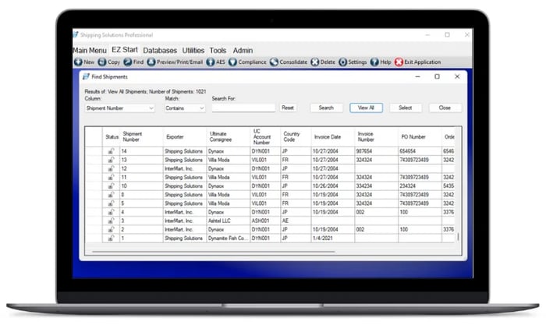Image resolution: width=546 pixels, height=325 pixels.
Task: Click the lock status icon for shipment 13
Action: tap(111, 160)
